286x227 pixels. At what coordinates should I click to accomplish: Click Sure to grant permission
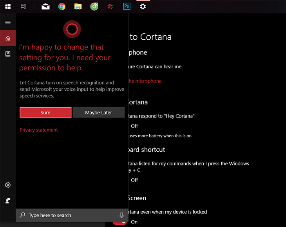[45, 112]
